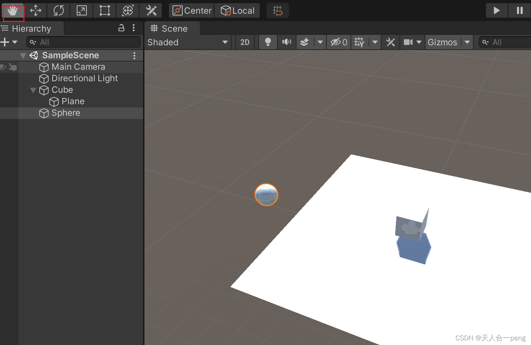
Task: Toggle scene grid visibility icon
Action: [x=360, y=42]
